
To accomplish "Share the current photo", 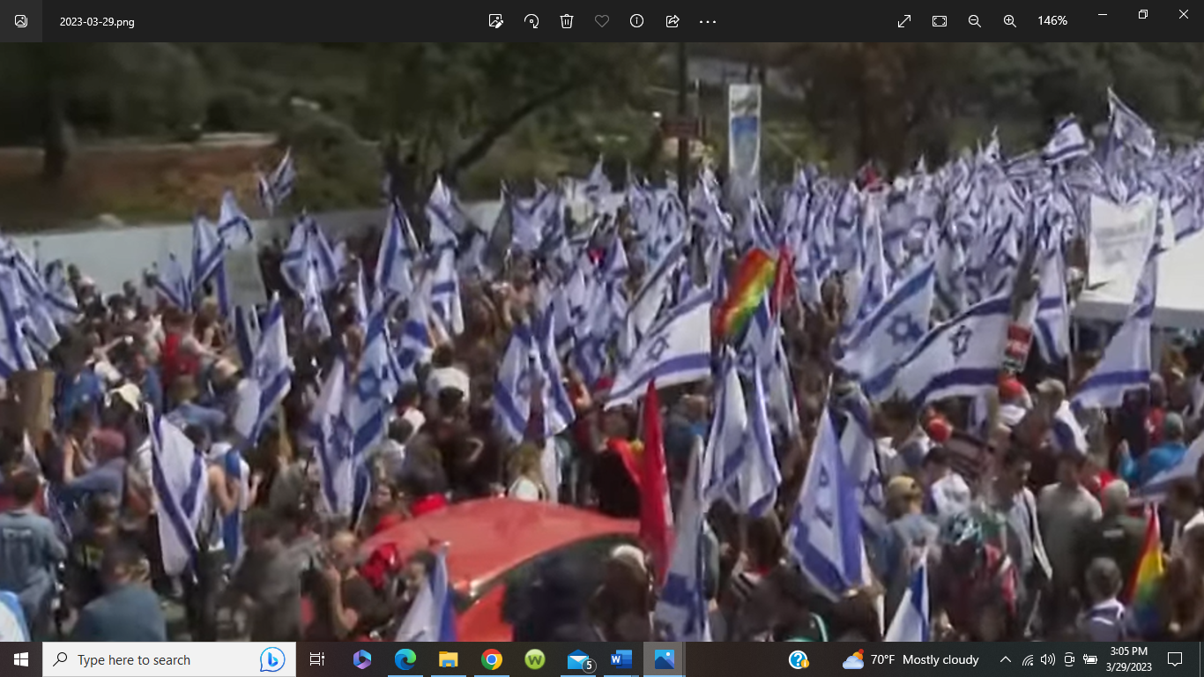I will [x=673, y=21].
